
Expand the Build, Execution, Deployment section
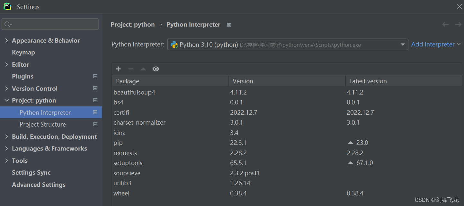(x=6, y=136)
